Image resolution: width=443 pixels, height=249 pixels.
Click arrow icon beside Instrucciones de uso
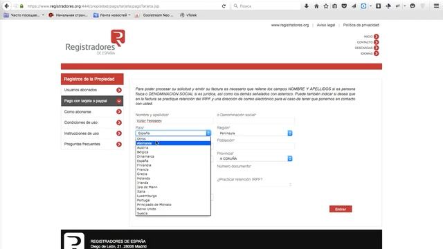119,133
